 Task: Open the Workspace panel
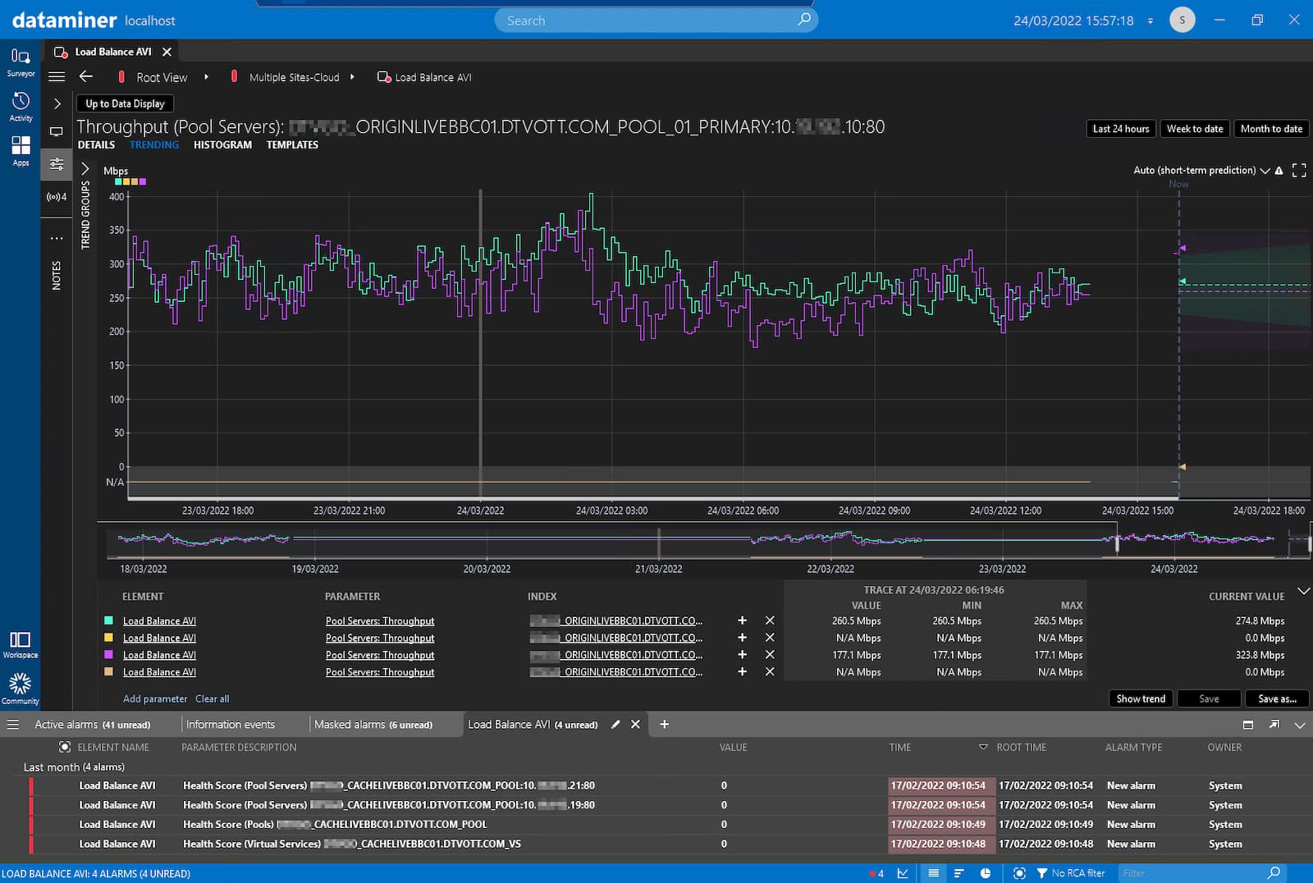(x=21, y=644)
